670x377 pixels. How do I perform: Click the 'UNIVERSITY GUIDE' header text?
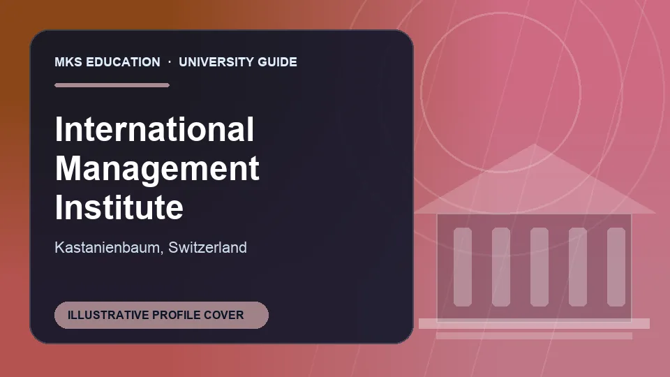[238, 62]
